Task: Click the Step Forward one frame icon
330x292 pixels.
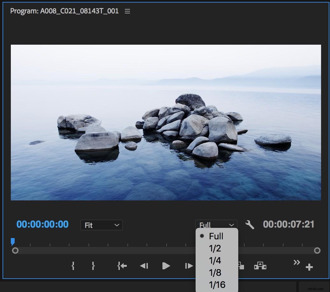Action: [188, 266]
